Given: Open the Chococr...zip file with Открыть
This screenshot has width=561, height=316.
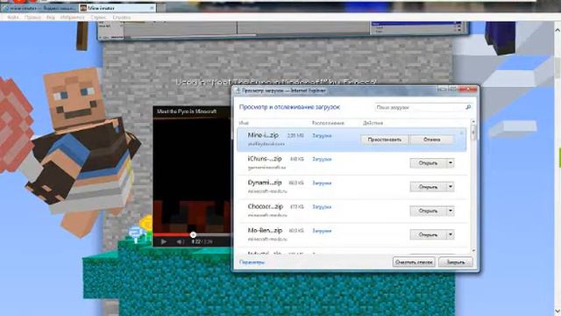Looking at the screenshot, I should point(428,211).
